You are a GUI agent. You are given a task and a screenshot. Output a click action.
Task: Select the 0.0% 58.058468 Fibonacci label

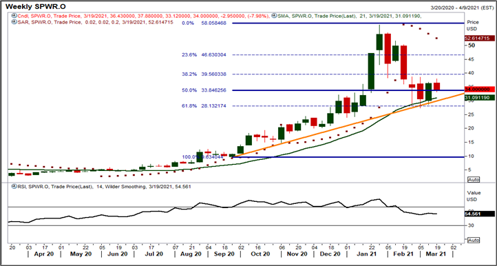coord(204,23)
